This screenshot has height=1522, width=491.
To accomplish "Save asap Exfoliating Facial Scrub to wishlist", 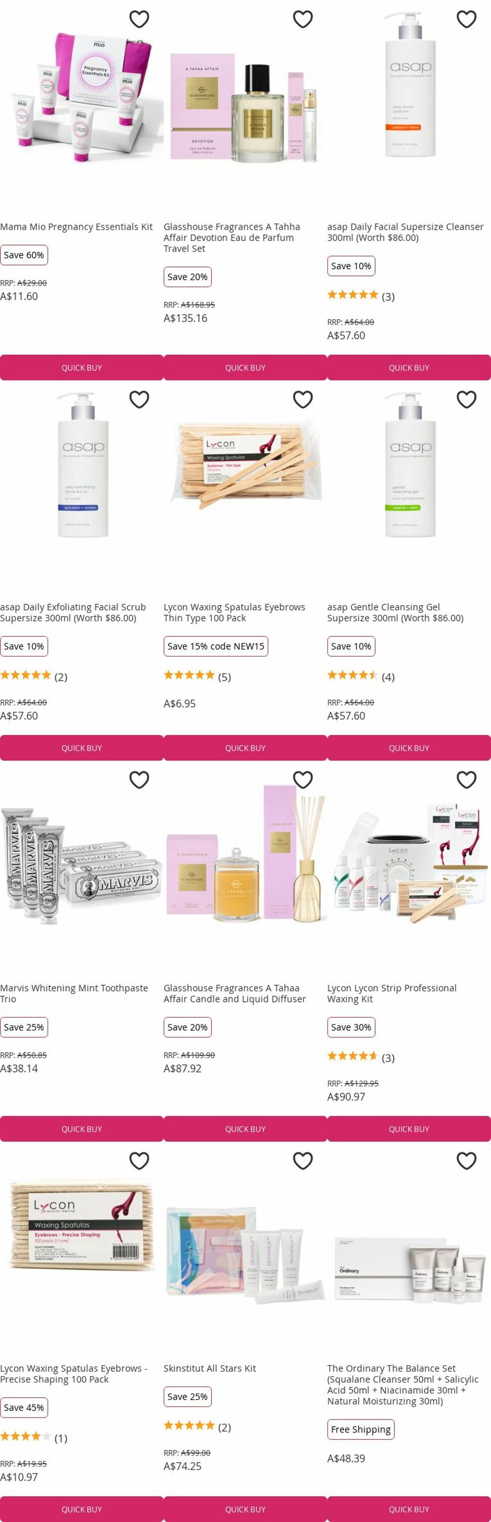I will click(x=139, y=400).
